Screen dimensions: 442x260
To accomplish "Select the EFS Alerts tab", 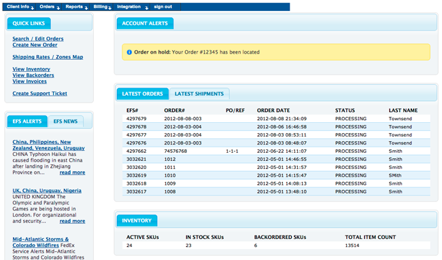I will click(27, 122).
